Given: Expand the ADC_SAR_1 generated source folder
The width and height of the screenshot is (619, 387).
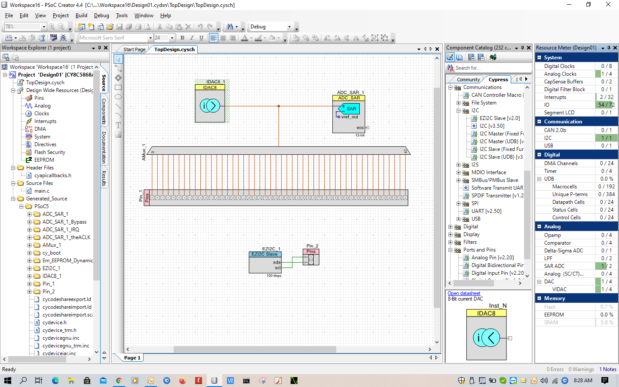Looking at the screenshot, I should pos(30,214).
